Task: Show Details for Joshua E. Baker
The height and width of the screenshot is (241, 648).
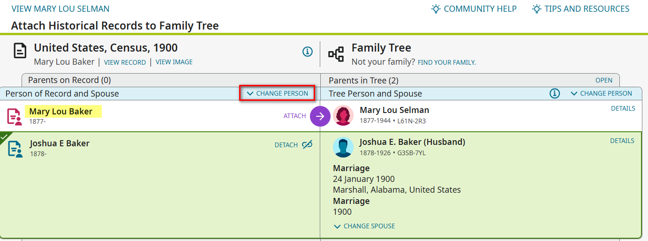Action: tap(622, 141)
